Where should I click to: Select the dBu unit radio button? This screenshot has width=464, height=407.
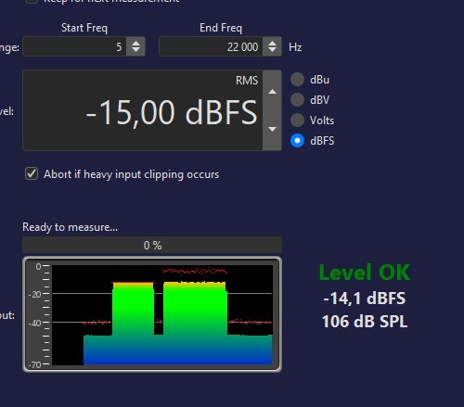pyautogui.click(x=297, y=80)
